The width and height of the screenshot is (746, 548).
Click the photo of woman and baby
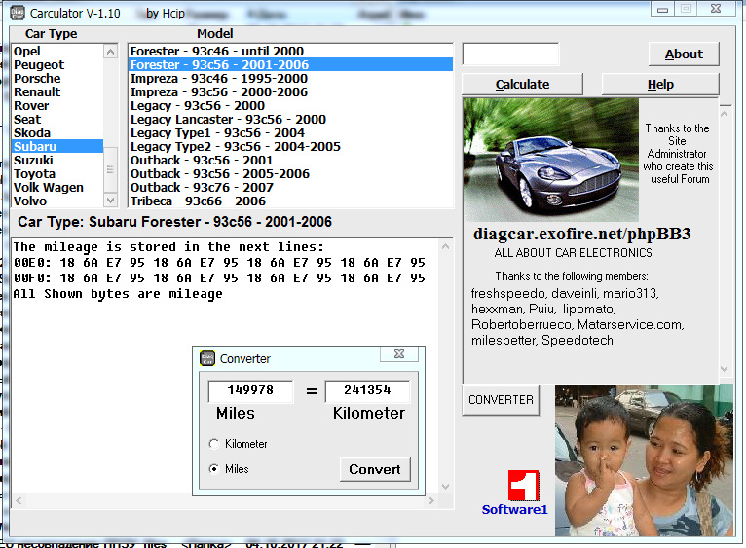tap(644, 461)
